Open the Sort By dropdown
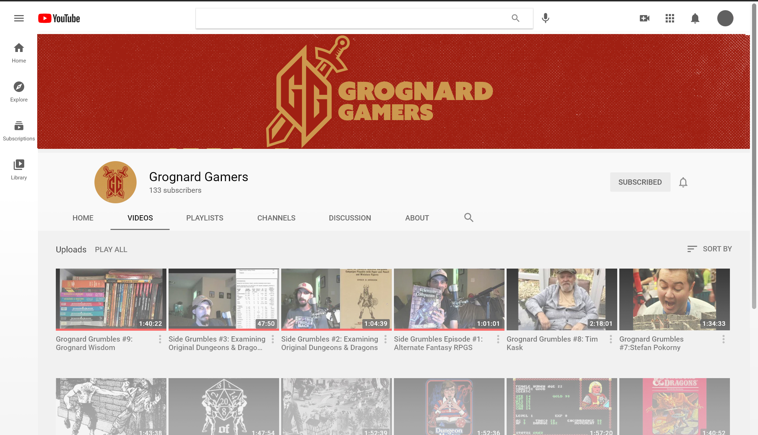758x435 pixels. coord(710,249)
